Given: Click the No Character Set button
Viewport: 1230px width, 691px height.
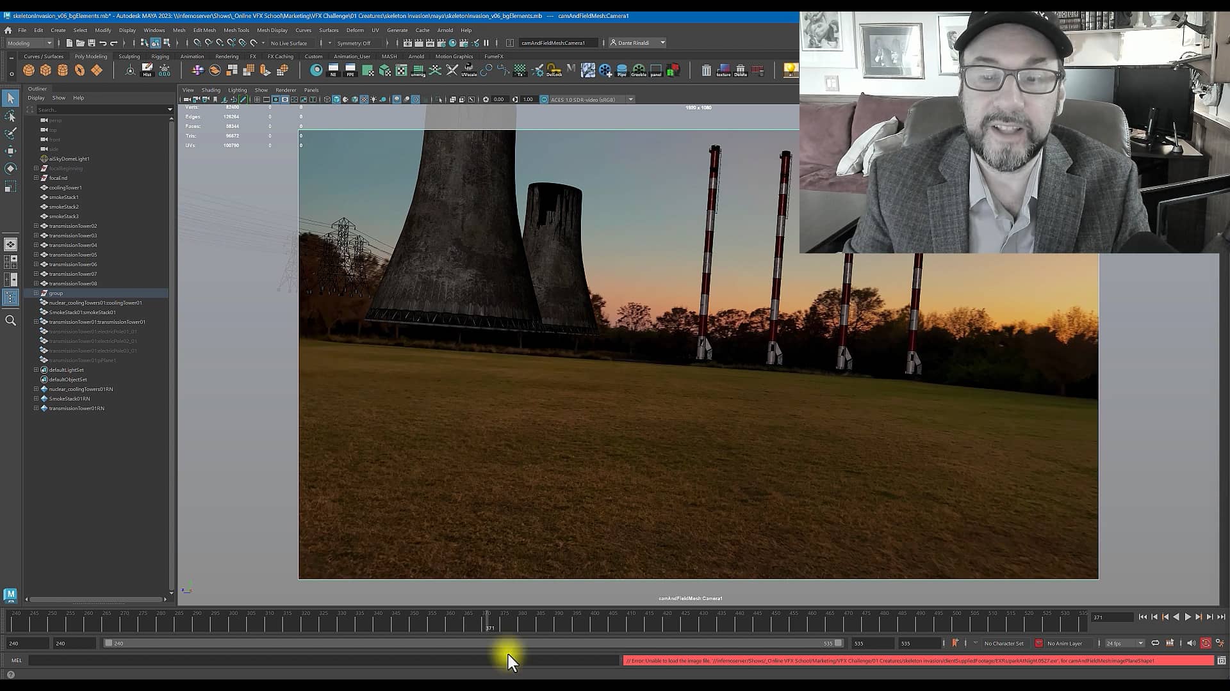Looking at the screenshot, I should (1004, 643).
